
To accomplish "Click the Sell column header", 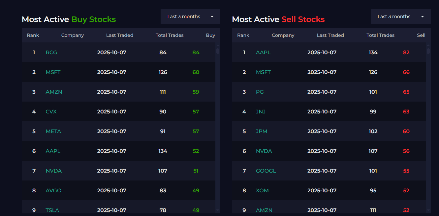I will (x=421, y=35).
